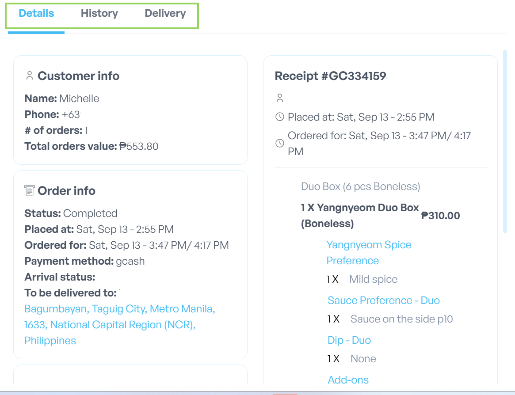Screen dimensions: 515x395
Task: Switch to the History tab
Action: (x=99, y=13)
